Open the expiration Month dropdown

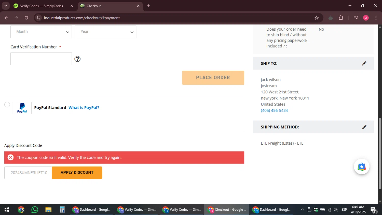pyautogui.click(x=41, y=32)
